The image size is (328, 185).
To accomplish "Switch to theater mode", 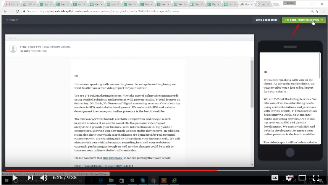I will pos(302,178).
